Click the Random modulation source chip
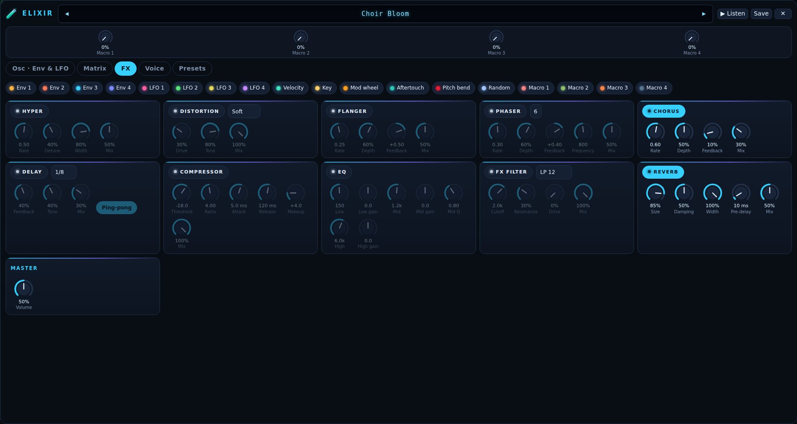This screenshot has height=424, width=797. pos(496,88)
